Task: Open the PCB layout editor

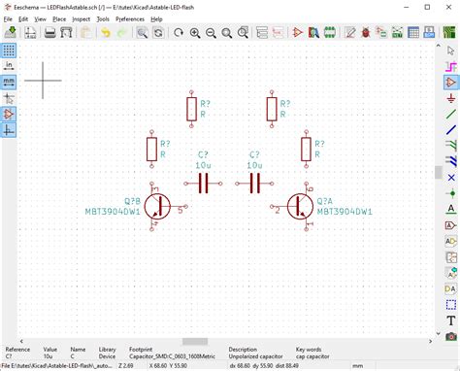Action: click(x=449, y=32)
